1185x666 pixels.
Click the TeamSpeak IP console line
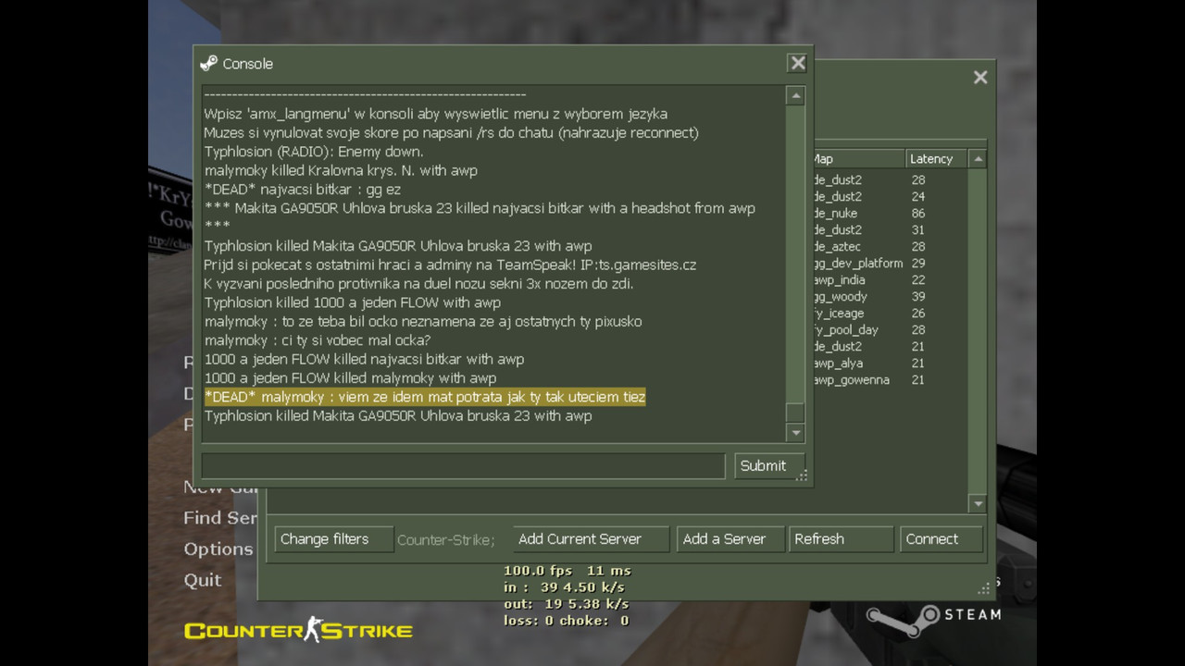coord(450,265)
